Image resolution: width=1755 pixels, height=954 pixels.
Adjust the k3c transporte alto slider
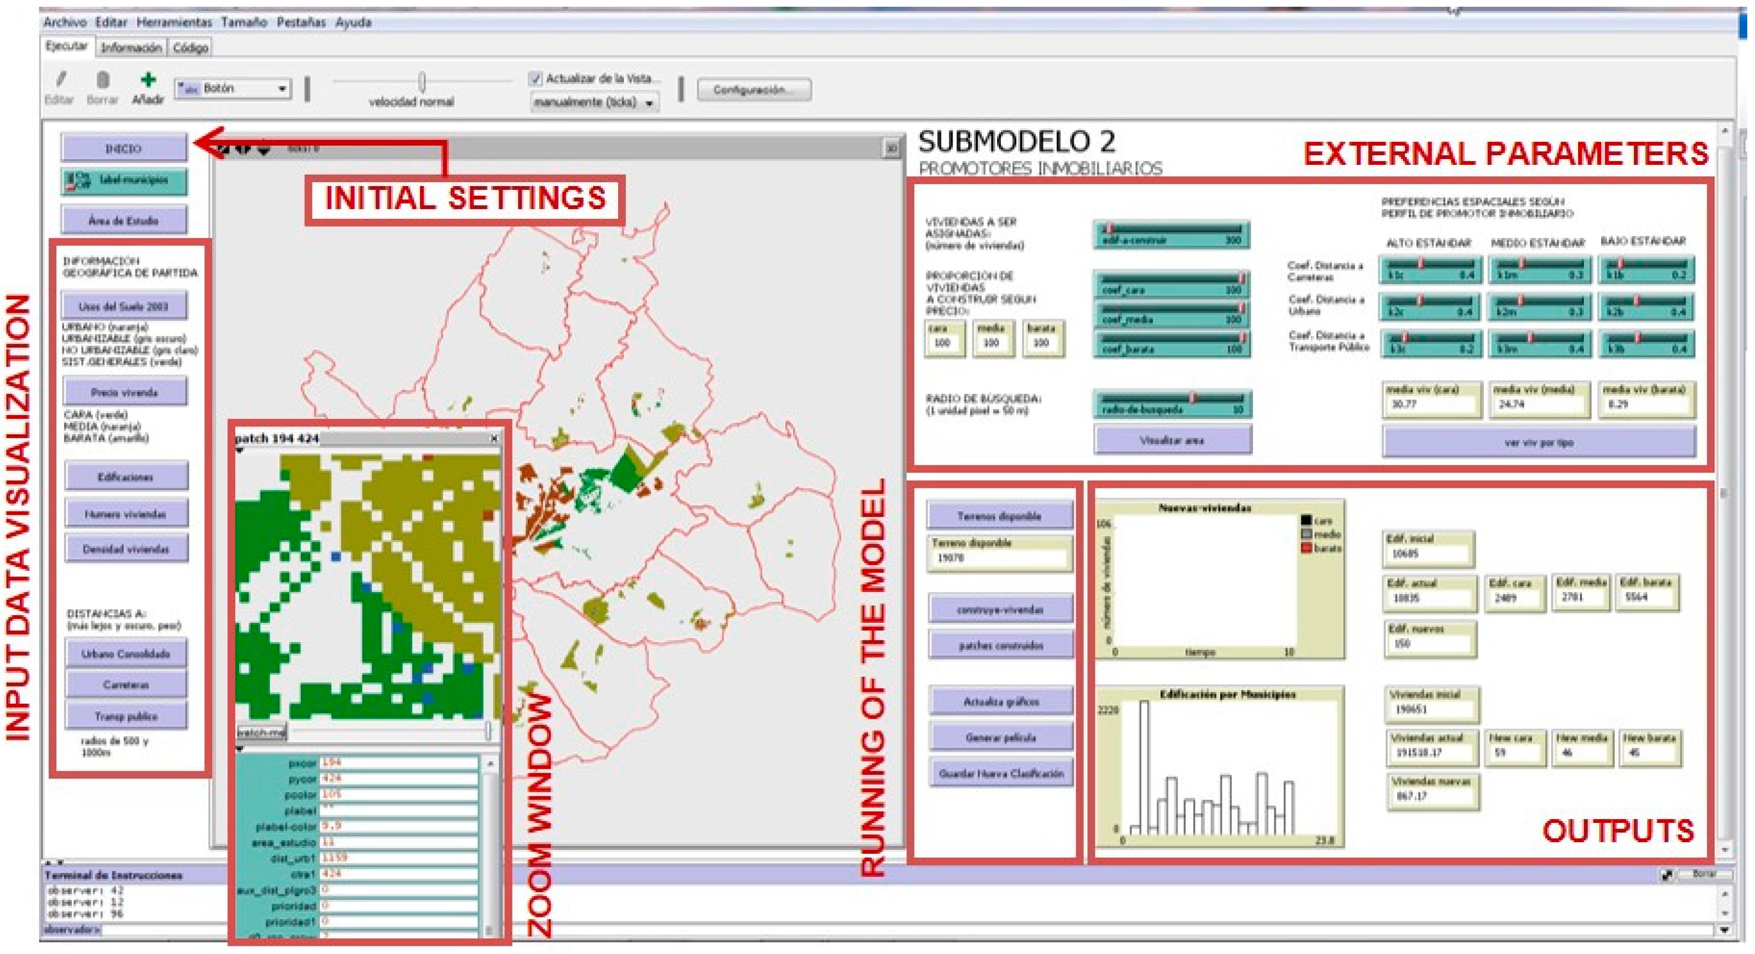(1430, 343)
